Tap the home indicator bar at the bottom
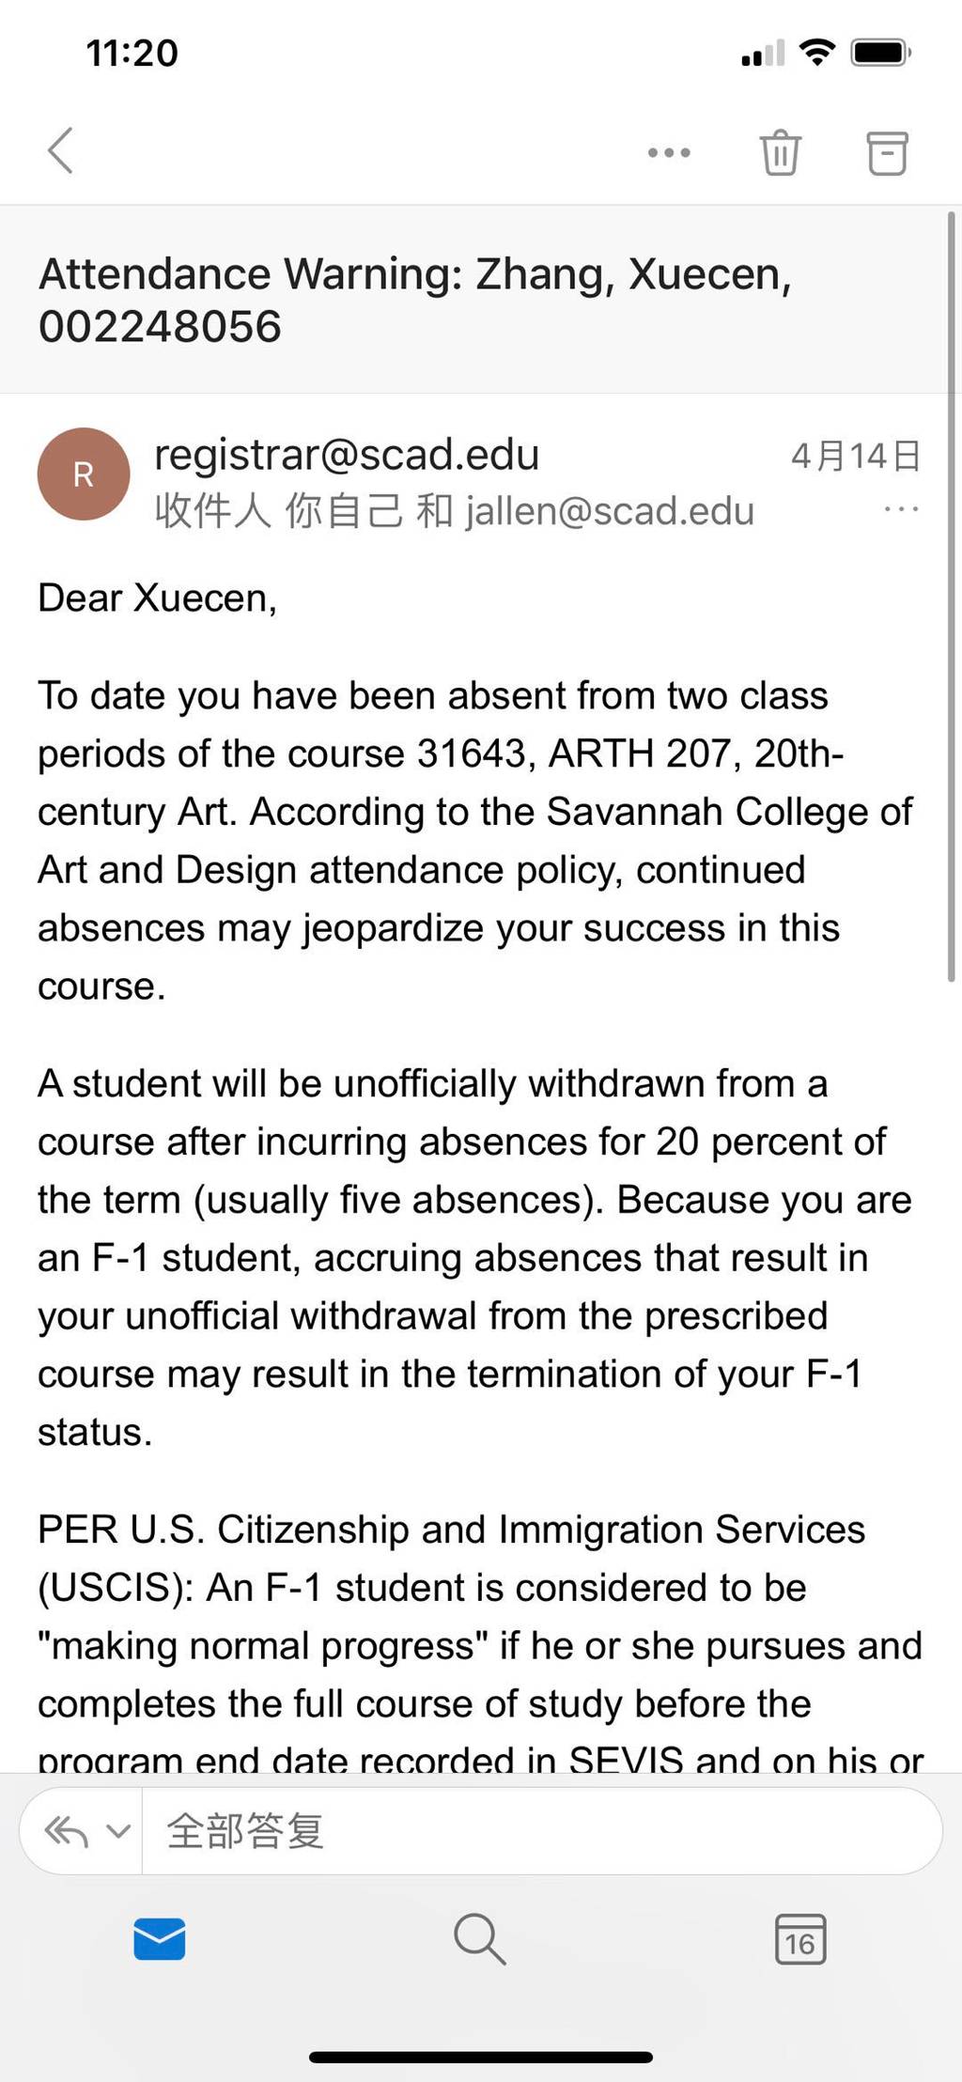Viewport: 962px width, 2082px height. coord(481,2058)
